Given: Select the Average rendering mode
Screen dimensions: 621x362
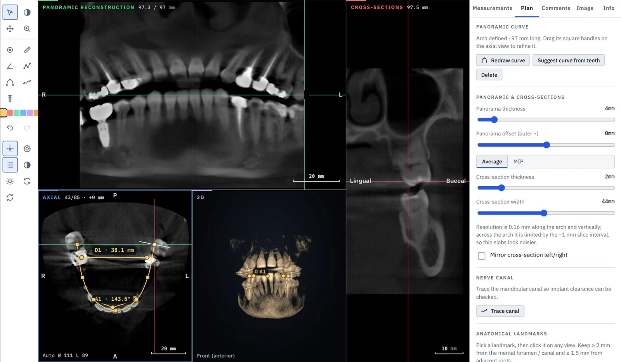Looking at the screenshot, I should pos(492,162).
